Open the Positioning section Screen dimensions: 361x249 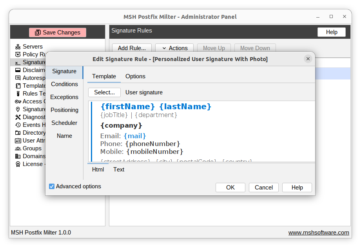point(64,110)
